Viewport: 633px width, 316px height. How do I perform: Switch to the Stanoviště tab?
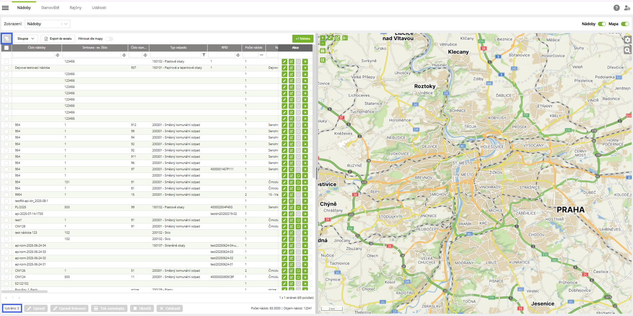[50, 8]
